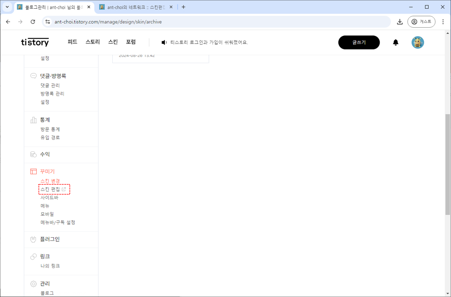The image size is (451, 297).
Task: Switch to the 블로그관리 tab
Action: (54, 7)
